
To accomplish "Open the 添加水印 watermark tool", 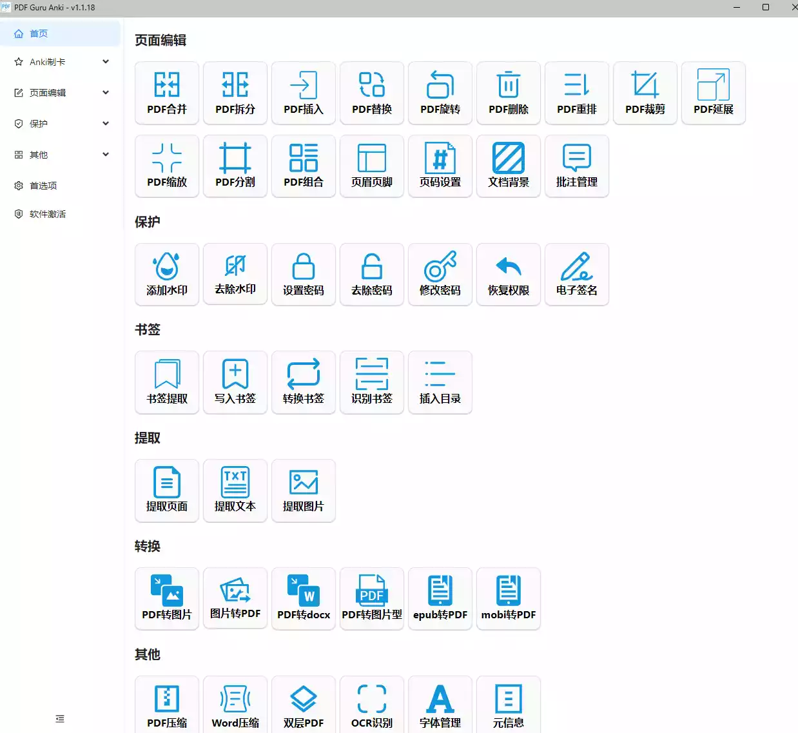I will (167, 274).
